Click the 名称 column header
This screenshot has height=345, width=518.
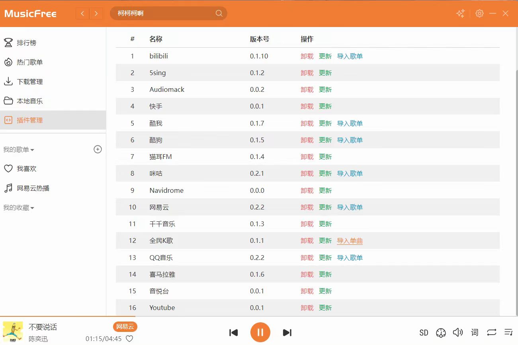[156, 39]
